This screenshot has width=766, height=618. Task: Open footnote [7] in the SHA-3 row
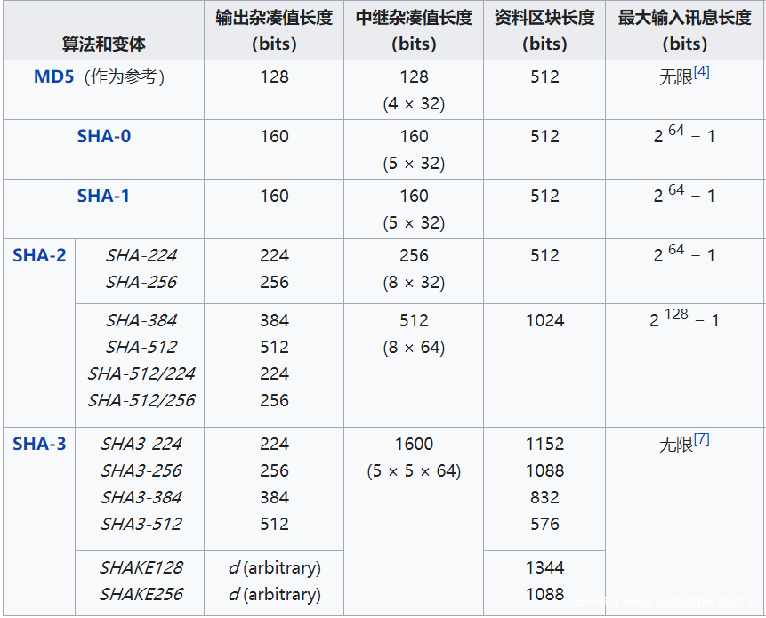point(702,439)
